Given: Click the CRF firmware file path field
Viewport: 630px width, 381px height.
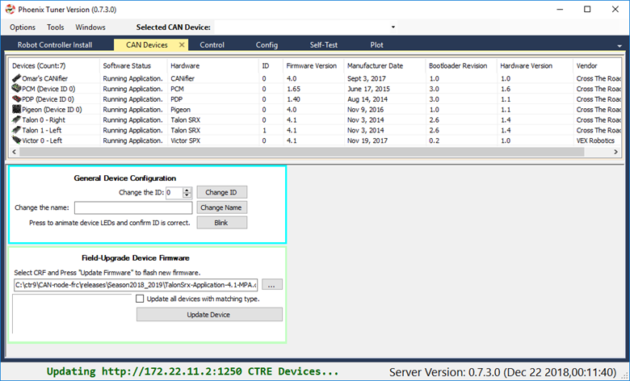Looking at the screenshot, I should [136, 285].
